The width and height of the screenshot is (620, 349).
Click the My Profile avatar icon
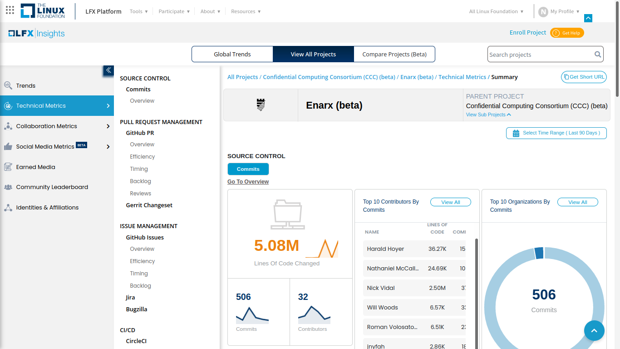coord(543,12)
